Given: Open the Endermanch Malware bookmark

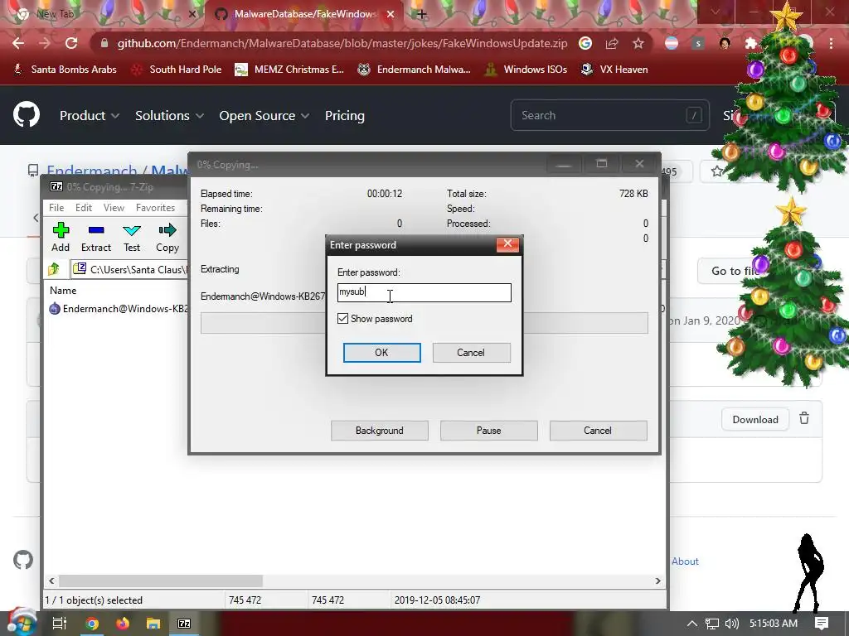Looking at the screenshot, I should click(415, 70).
